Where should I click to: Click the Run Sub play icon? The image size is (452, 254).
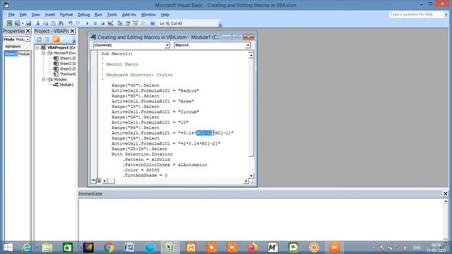click(88, 23)
